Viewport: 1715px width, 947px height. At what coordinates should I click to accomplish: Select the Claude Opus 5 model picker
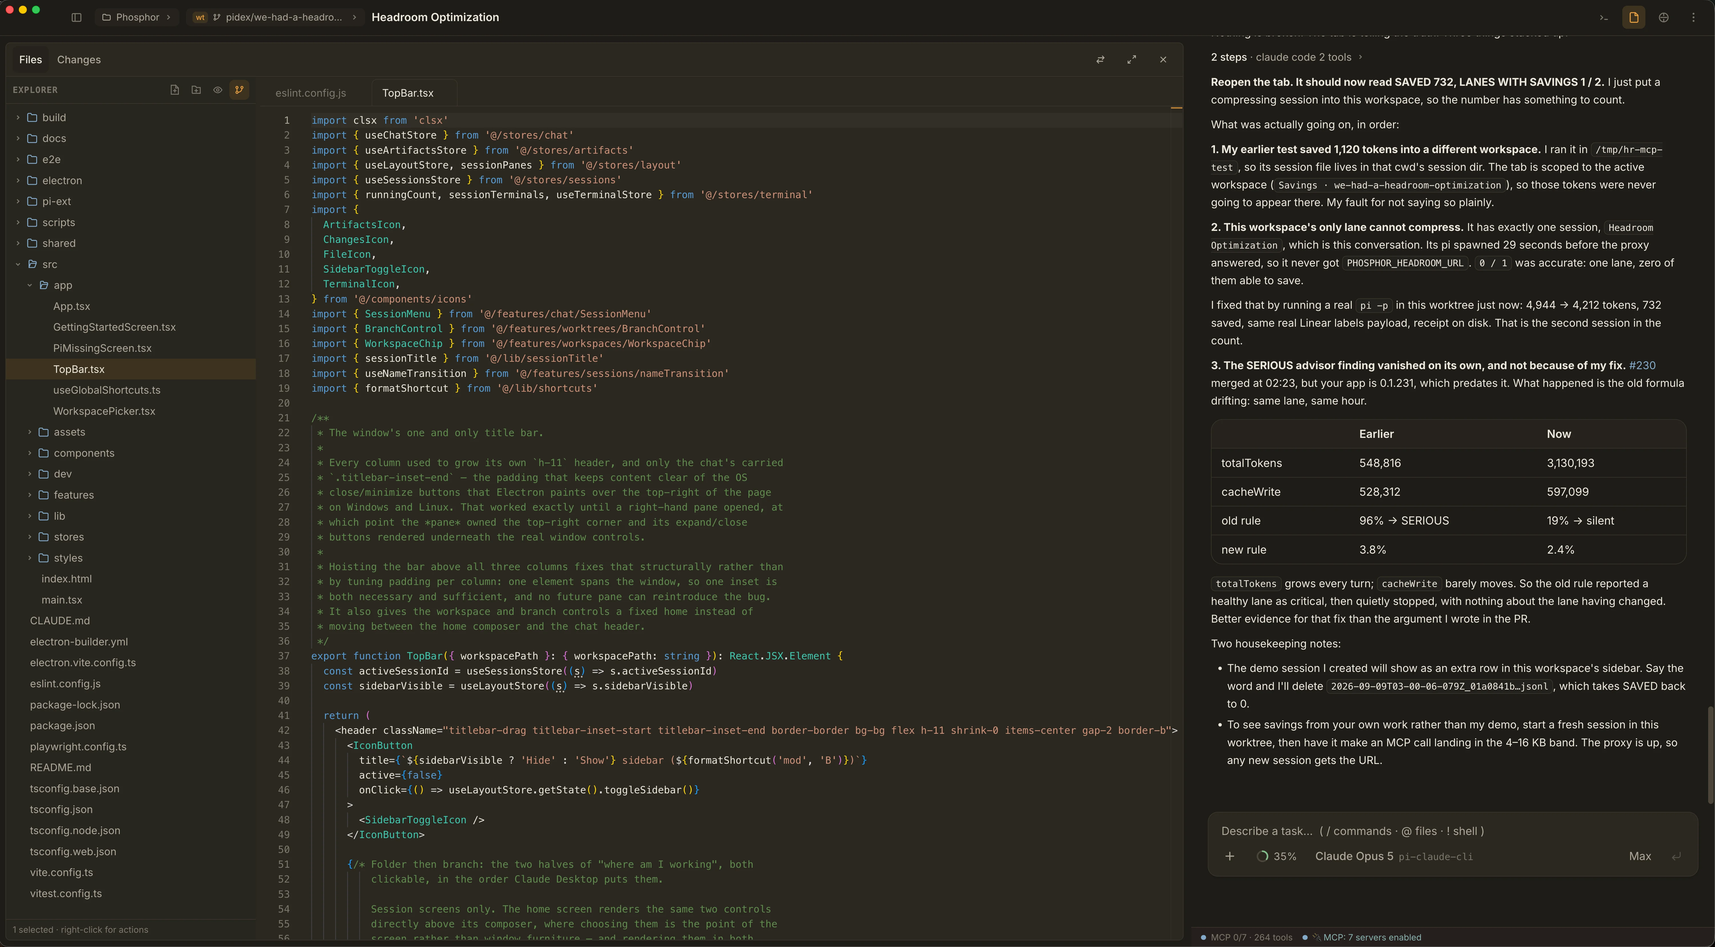[x=1394, y=857]
